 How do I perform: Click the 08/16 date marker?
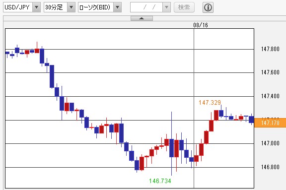click(201, 25)
